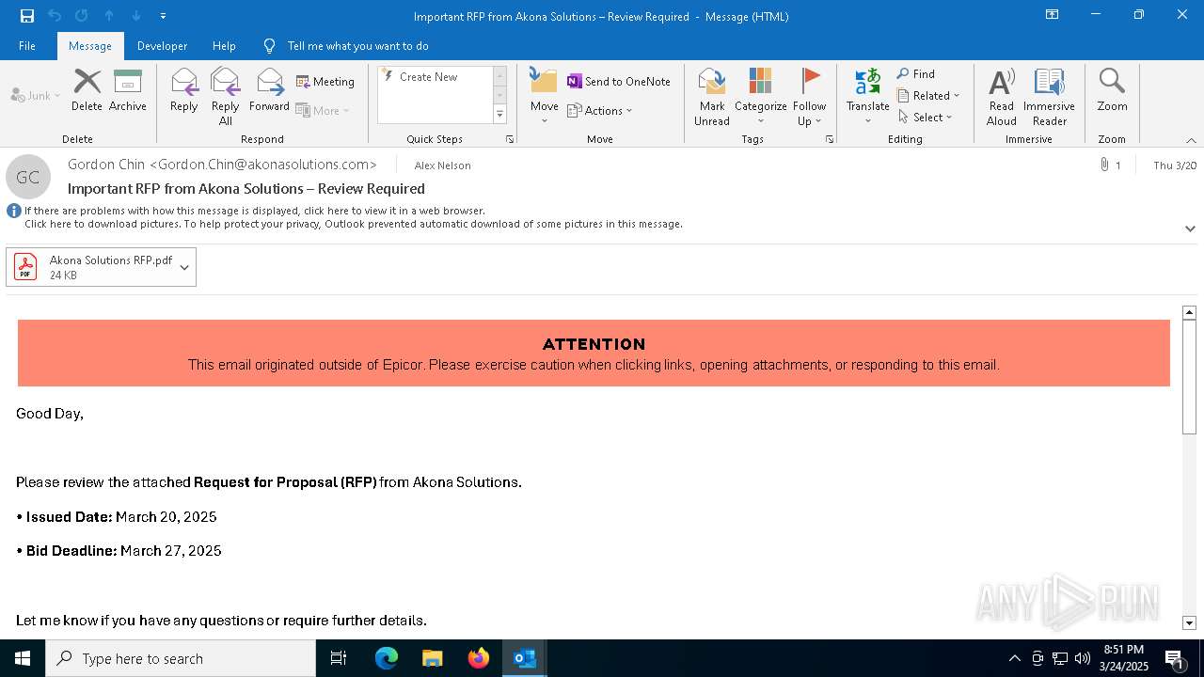The width and height of the screenshot is (1204, 677).
Task: Go to the previous item with the up arrow
Action: pyautogui.click(x=109, y=16)
